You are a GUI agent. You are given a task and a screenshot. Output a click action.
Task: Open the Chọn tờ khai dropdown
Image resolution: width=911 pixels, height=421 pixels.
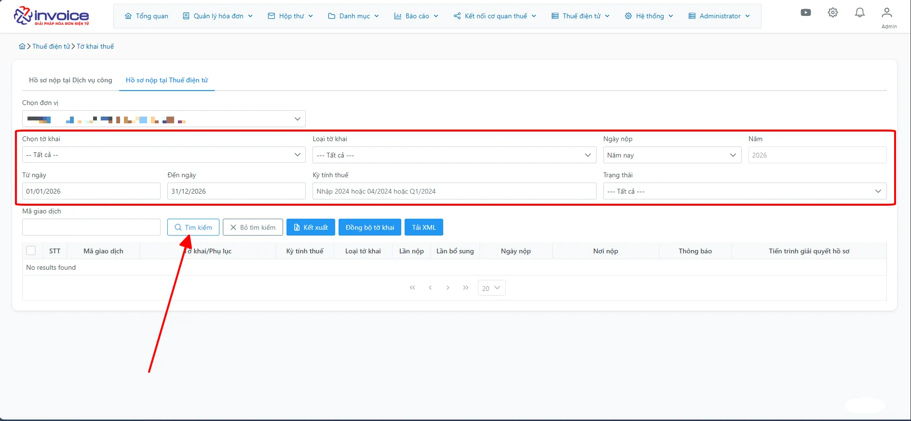(164, 155)
